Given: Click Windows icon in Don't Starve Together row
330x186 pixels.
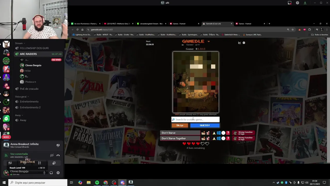Looking at the screenshot, I should pos(219,138).
